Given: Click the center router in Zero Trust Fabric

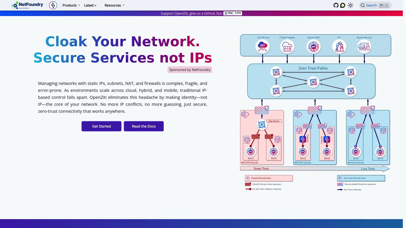Looking at the screenshot, I should coord(313,82).
